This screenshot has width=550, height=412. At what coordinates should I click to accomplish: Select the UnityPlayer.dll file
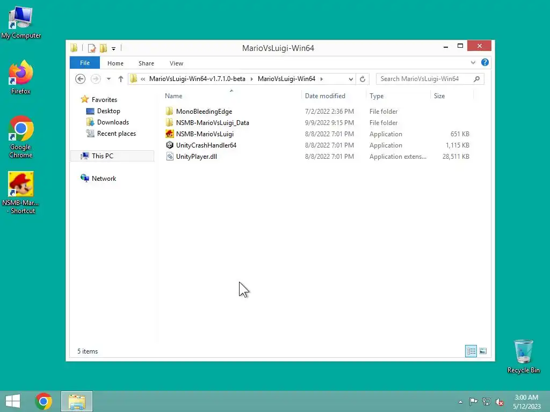197,156
